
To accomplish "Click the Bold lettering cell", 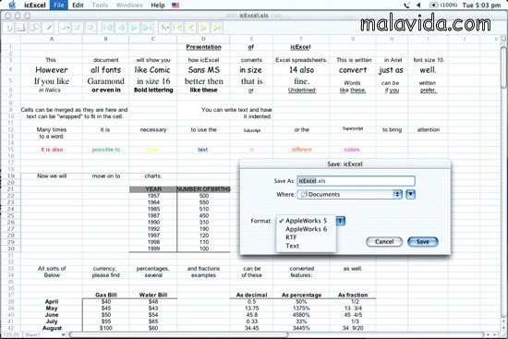I will pyautogui.click(x=153, y=91).
